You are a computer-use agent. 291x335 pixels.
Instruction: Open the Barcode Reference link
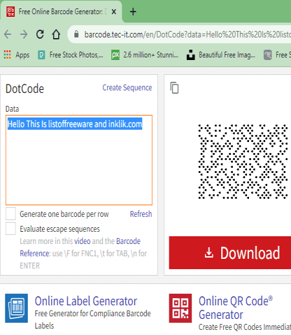pyautogui.click(x=80, y=247)
